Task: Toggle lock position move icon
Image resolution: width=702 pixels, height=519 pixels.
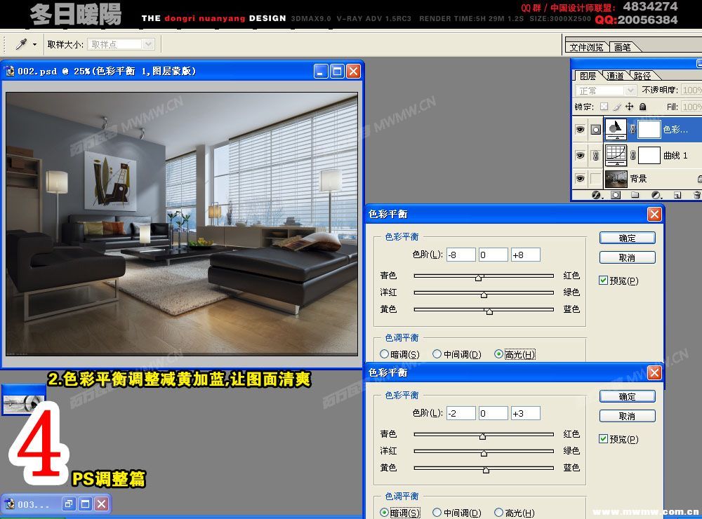Action: [630, 107]
